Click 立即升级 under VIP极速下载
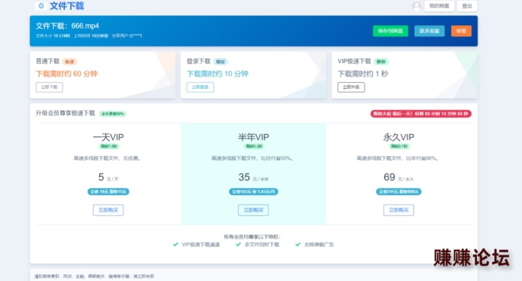 tap(351, 87)
